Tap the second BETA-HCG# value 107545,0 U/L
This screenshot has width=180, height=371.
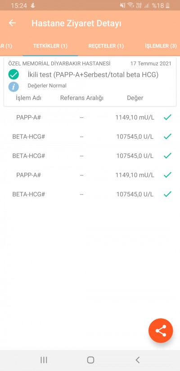(135, 156)
